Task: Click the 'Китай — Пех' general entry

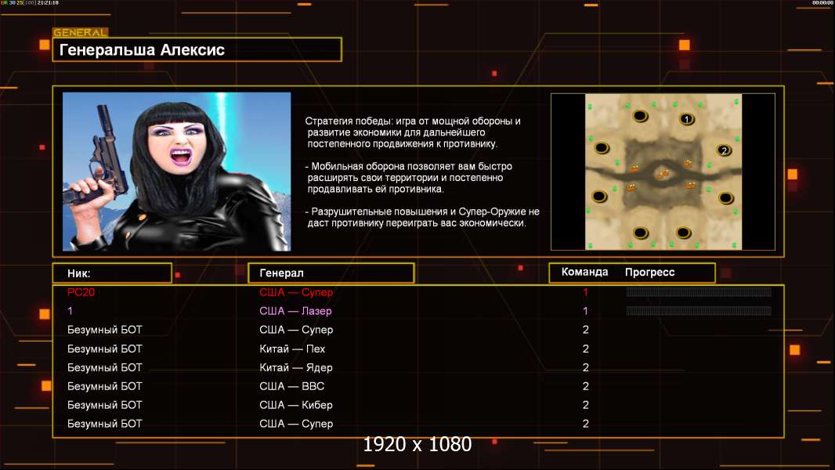Action: (x=292, y=349)
